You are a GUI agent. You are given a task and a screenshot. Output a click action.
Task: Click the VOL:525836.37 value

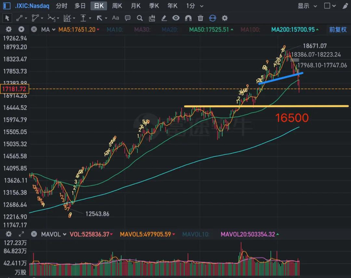(91, 234)
